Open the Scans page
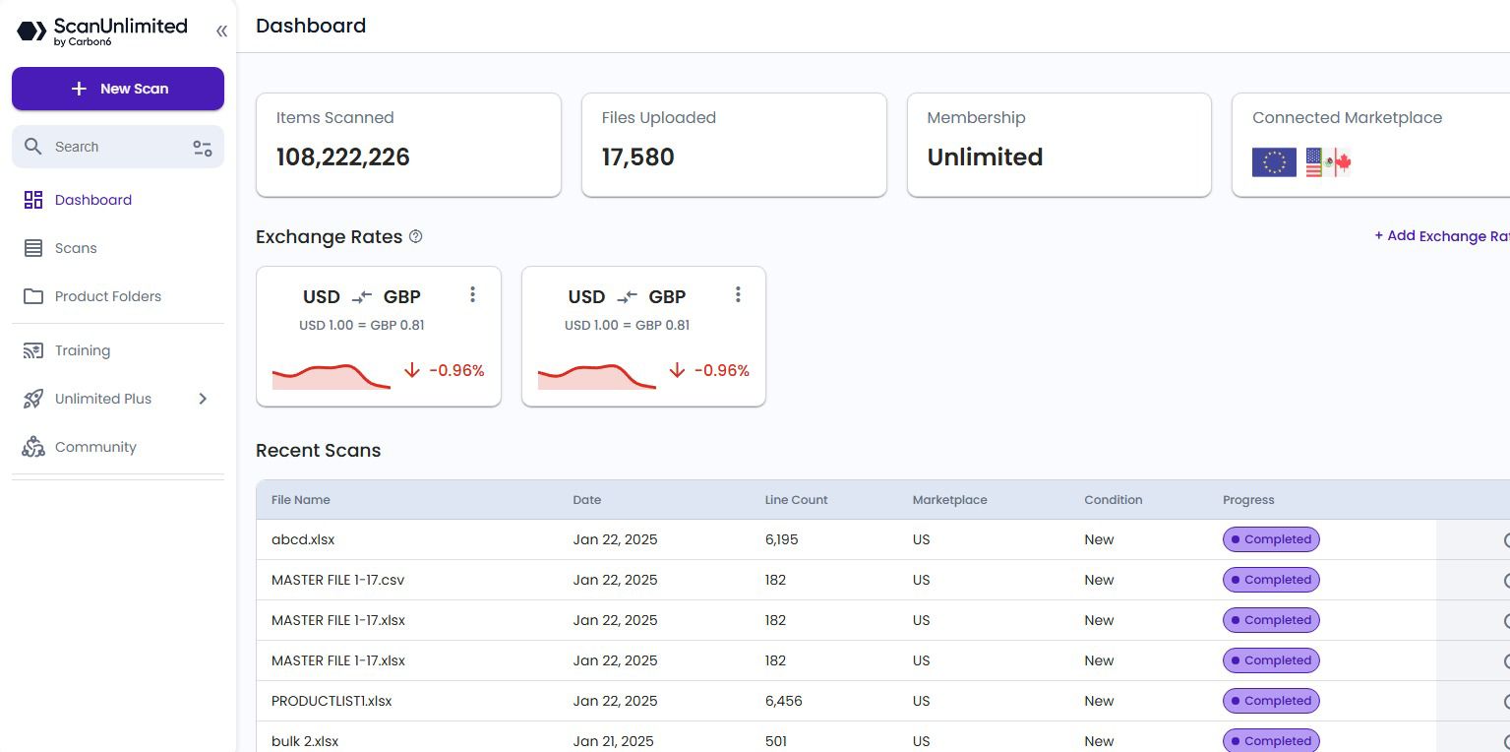Viewport: 1510px width, 752px height. pos(76,248)
